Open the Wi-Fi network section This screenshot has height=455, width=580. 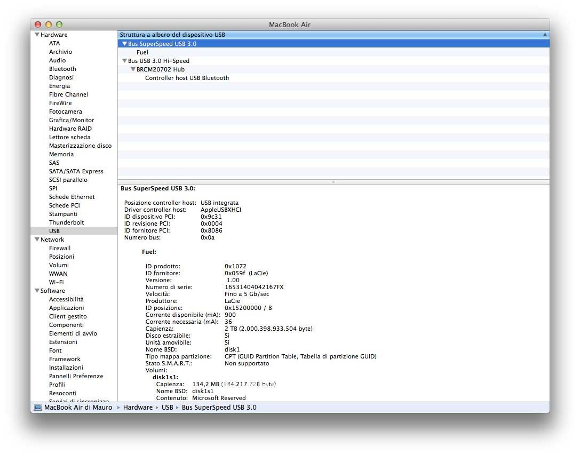(57, 282)
